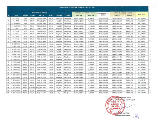156x122 pixels.
Task: Select the THÔNG TIN SẢN PHẨM header
Action: 40,13
